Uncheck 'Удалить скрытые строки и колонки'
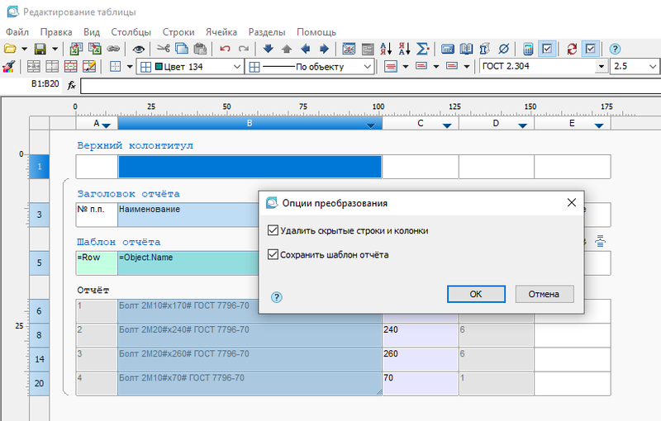 click(x=273, y=230)
